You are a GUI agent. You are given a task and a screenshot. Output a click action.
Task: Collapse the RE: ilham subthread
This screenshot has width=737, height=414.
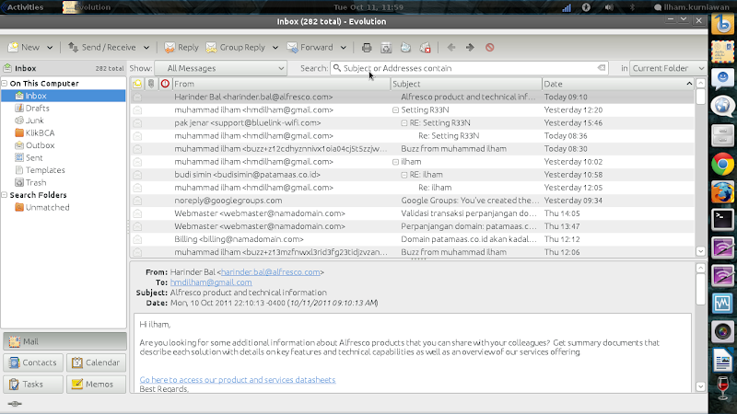pyautogui.click(x=404, y=175)
